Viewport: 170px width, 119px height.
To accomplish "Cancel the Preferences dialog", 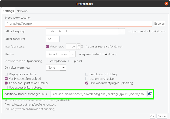I will click(x=162, y=116).
